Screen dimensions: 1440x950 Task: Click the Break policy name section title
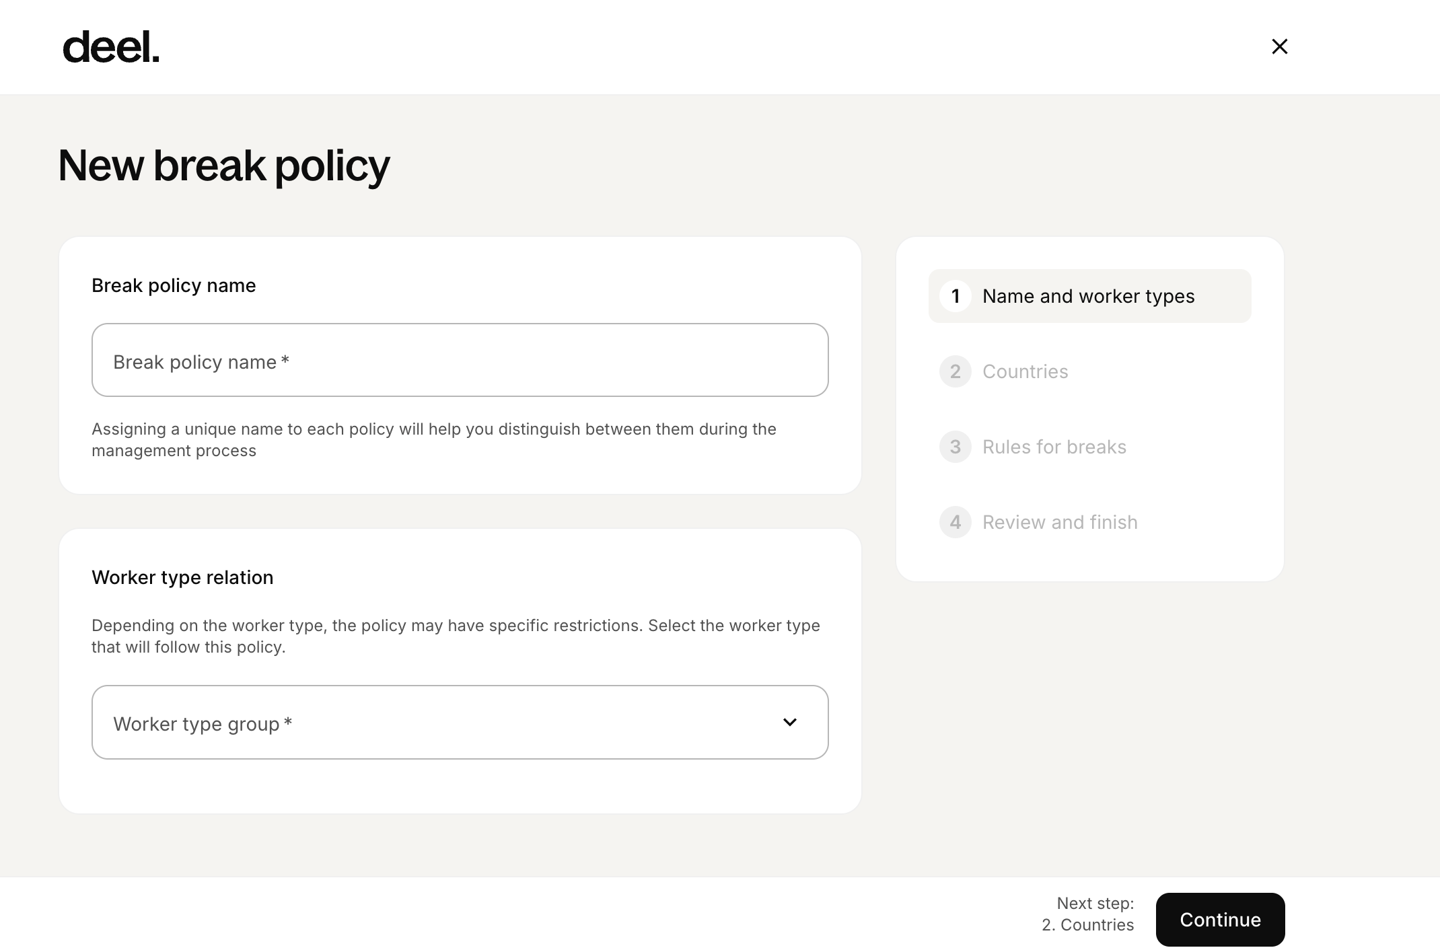pos(174,285)
